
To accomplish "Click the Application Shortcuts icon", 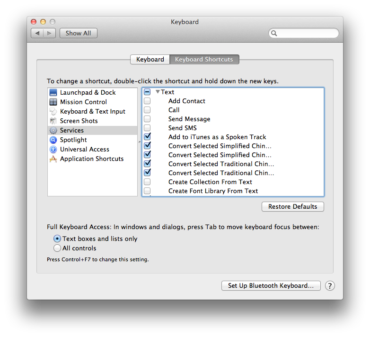I will pos(53,159).
